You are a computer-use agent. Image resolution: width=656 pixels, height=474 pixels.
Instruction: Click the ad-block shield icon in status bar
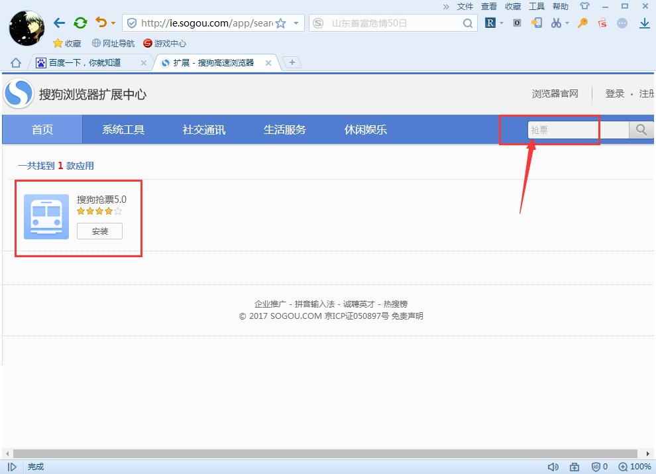[x=596, y=466]
